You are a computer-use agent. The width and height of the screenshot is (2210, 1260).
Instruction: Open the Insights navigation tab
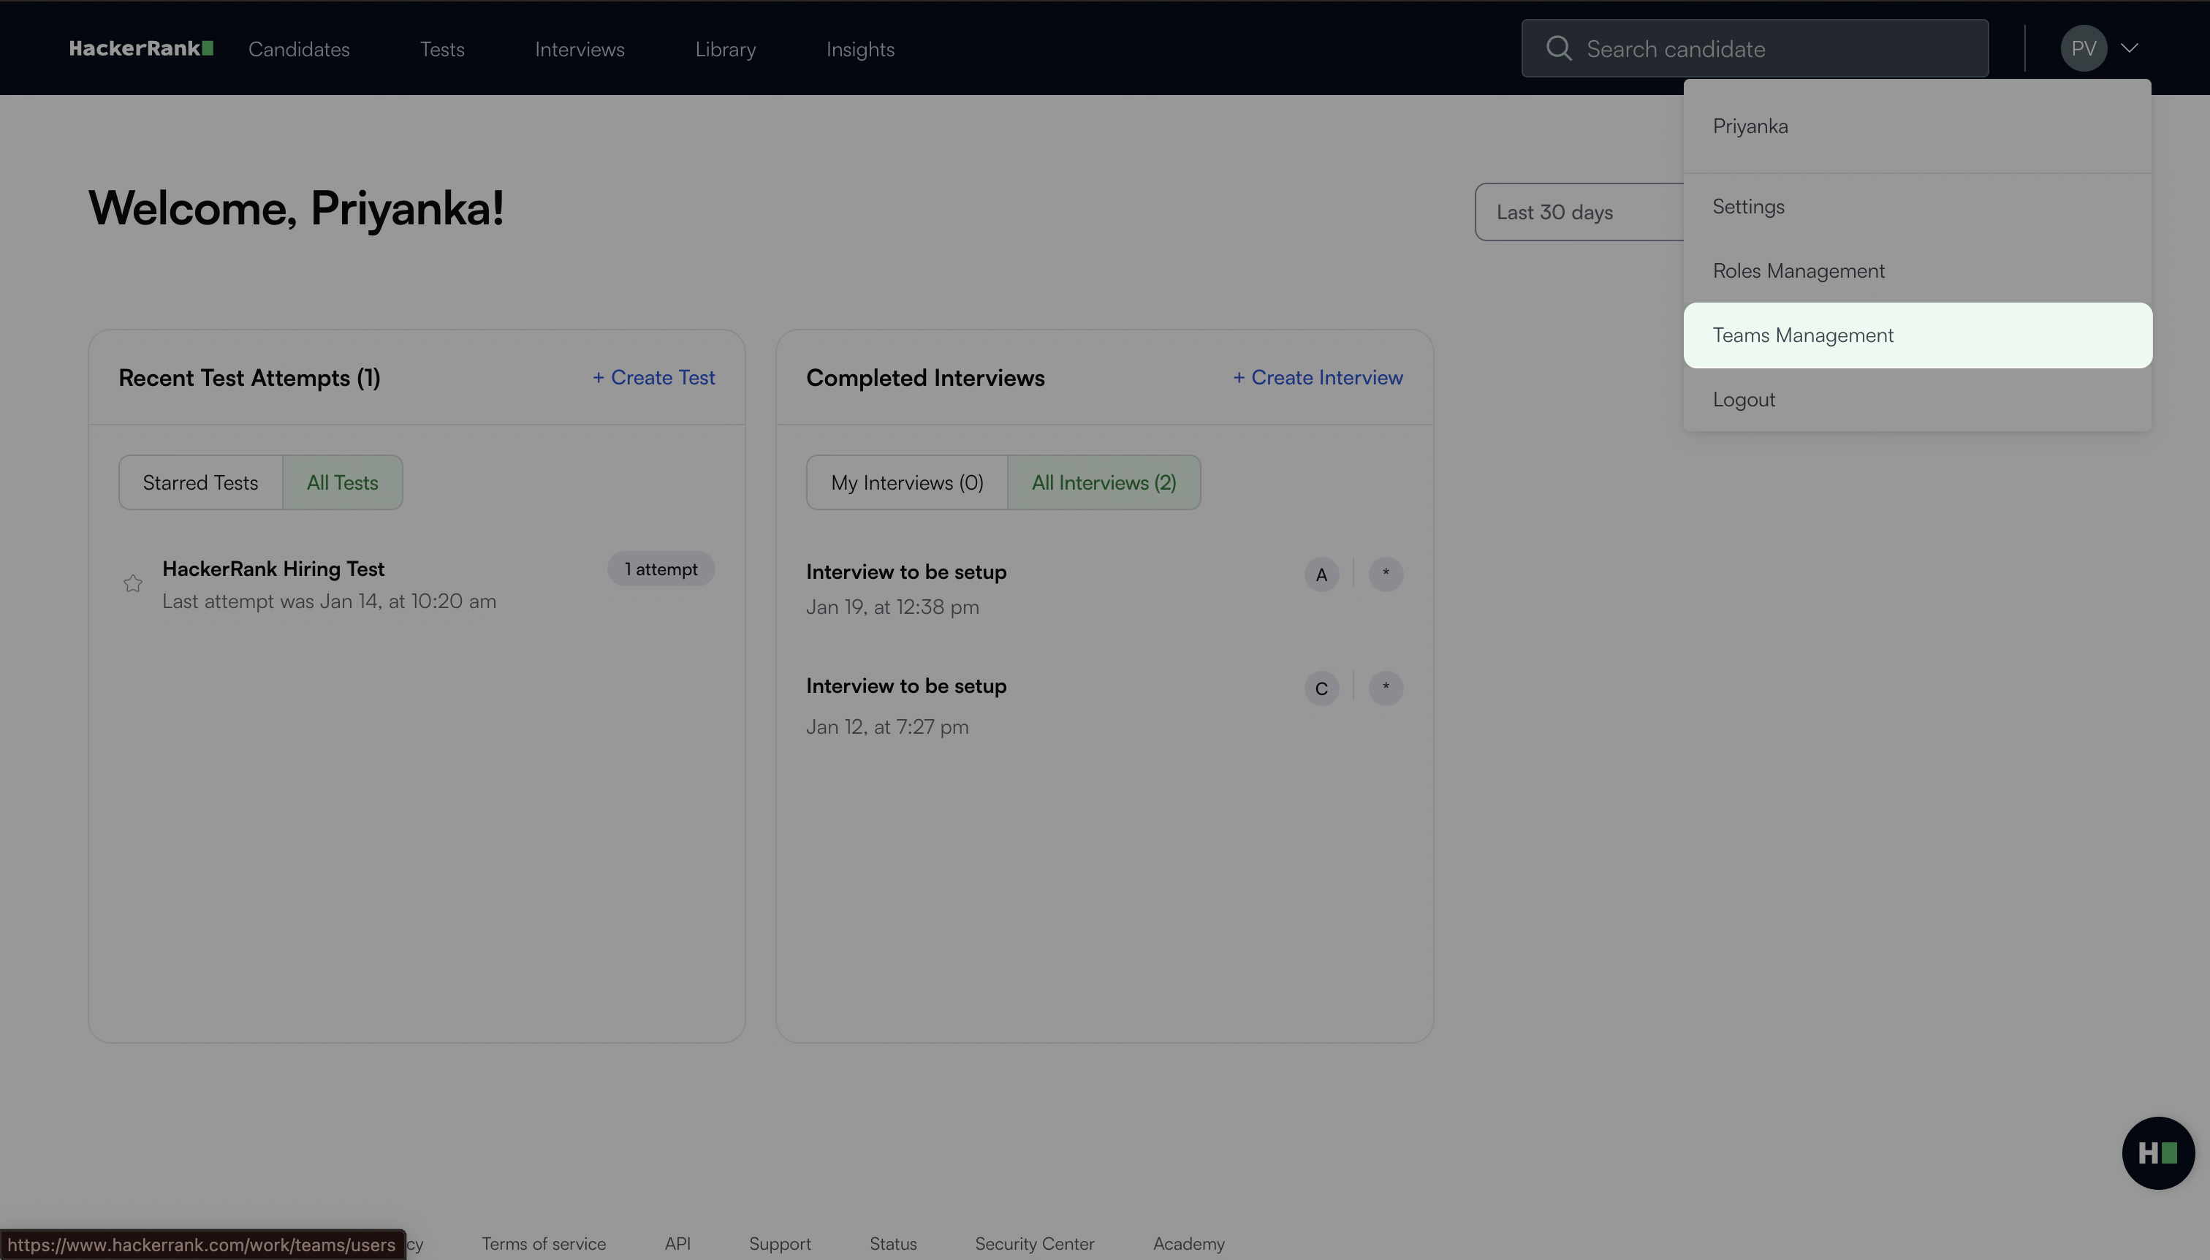coord(860,49)
